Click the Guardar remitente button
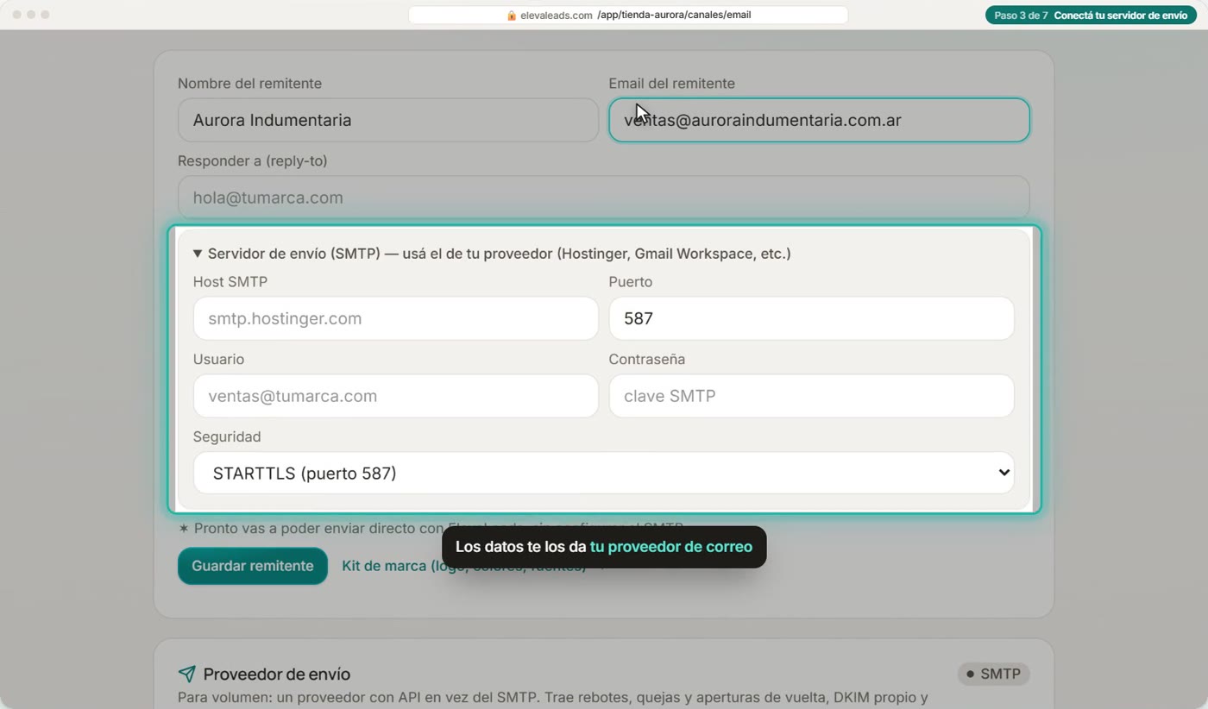Screen dimensions: 1208x709 [253, 566]
